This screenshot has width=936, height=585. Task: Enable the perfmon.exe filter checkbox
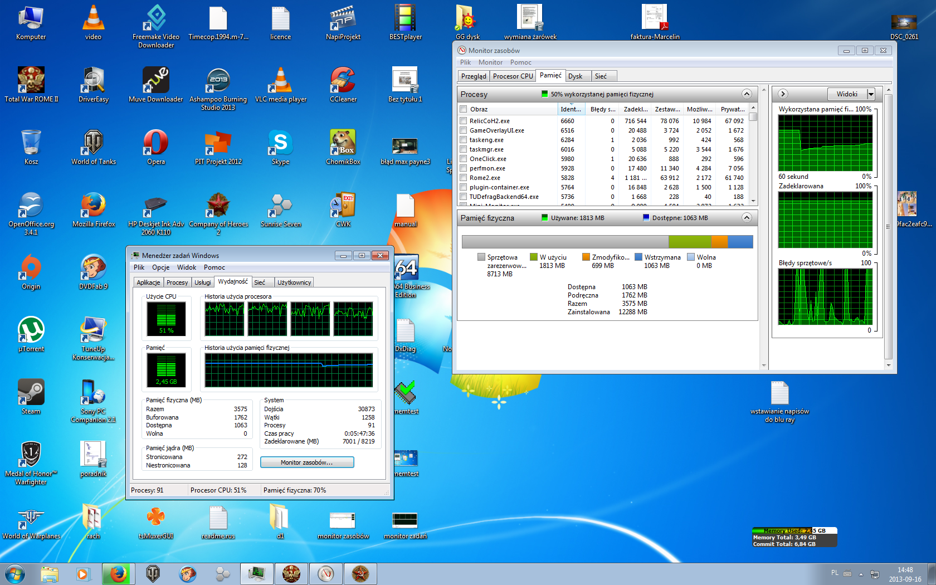(x=463, y=168)
